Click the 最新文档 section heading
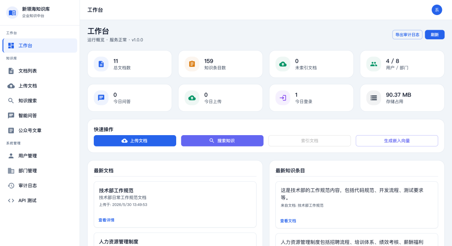 click(103, 171)
